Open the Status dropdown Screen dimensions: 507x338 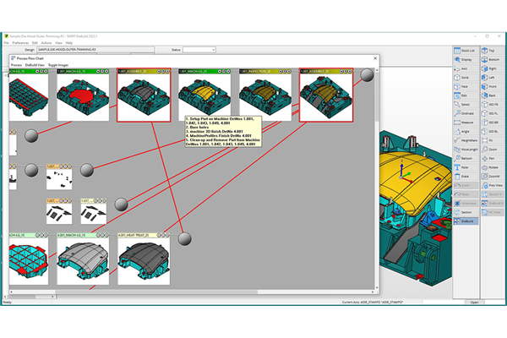pos(199,50)
